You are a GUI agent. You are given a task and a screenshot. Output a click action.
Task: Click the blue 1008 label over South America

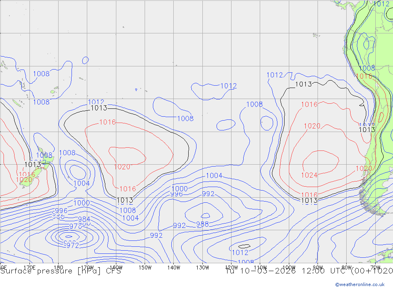click(x=367, y=68)
